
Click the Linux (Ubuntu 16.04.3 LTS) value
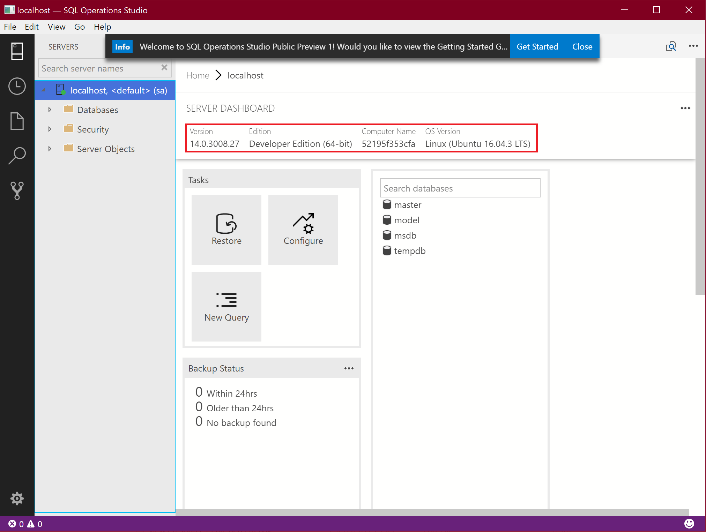coord(478,144)
